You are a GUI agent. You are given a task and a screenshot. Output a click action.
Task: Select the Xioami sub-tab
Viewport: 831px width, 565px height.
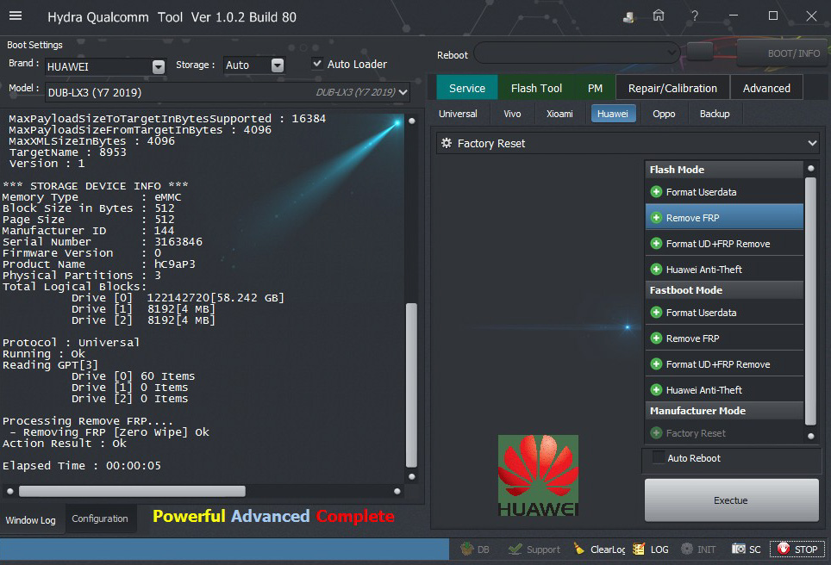559,114
